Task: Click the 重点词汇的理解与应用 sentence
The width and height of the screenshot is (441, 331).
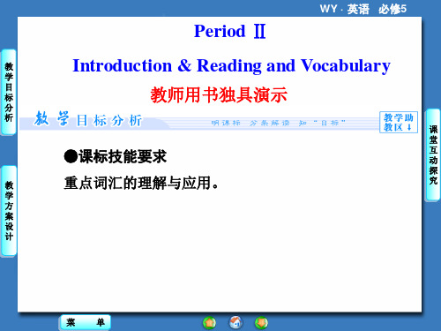Action: (141, 183)
